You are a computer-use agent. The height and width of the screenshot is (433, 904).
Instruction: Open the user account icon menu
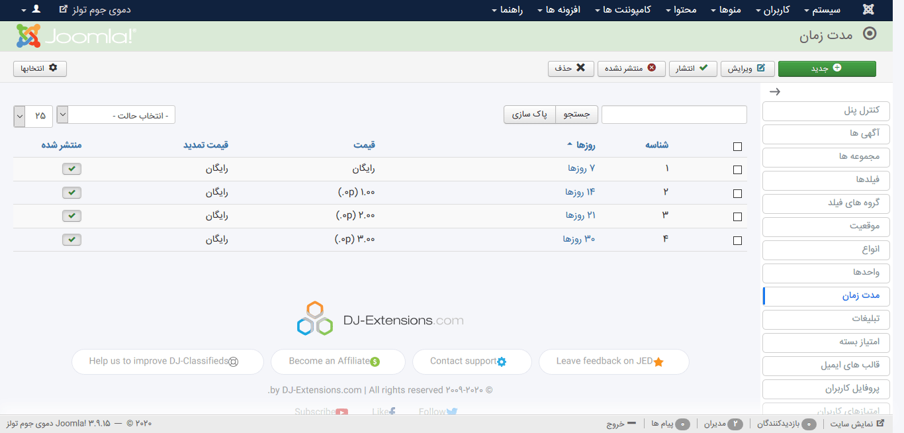pos(32,10)
